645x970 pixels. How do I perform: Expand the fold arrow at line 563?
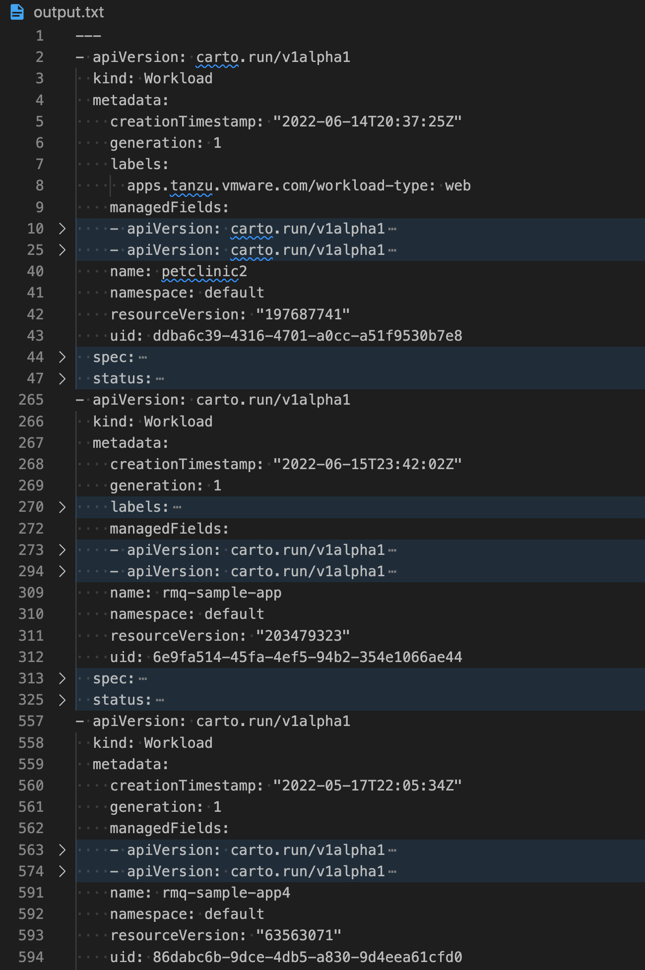tap(62, 850)
